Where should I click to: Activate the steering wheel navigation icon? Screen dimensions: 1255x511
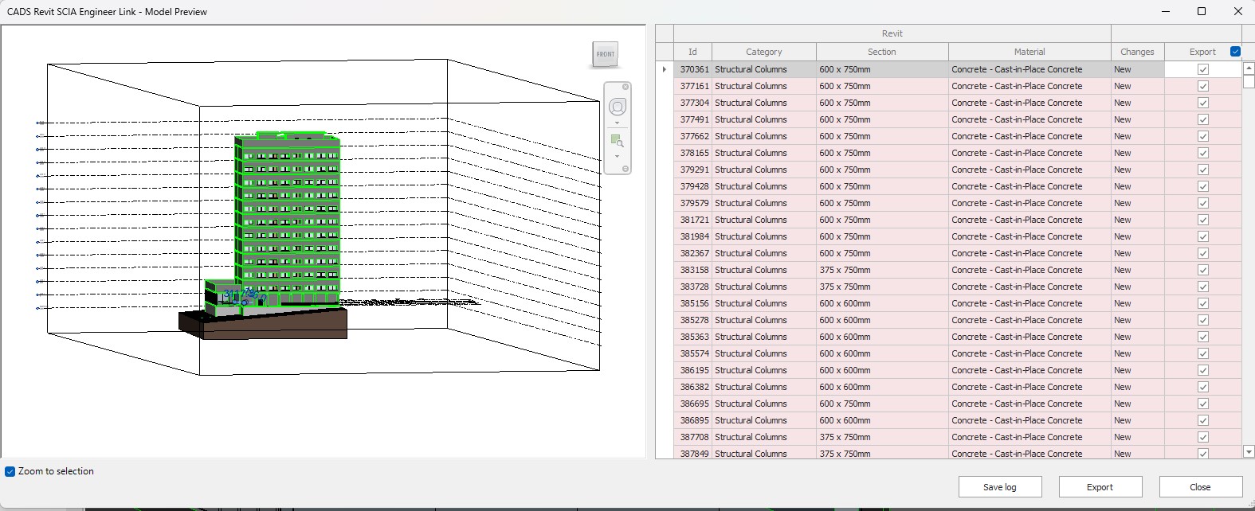pyautogui.click(x=618, y=107)
